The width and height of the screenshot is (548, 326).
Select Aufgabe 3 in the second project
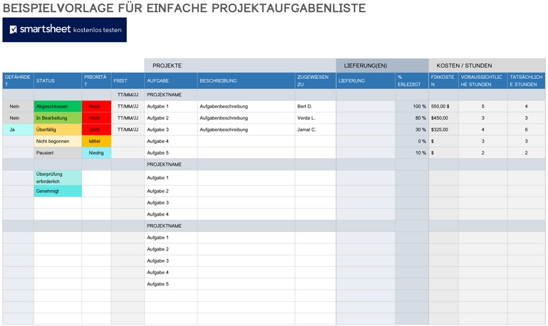(171, 203)
